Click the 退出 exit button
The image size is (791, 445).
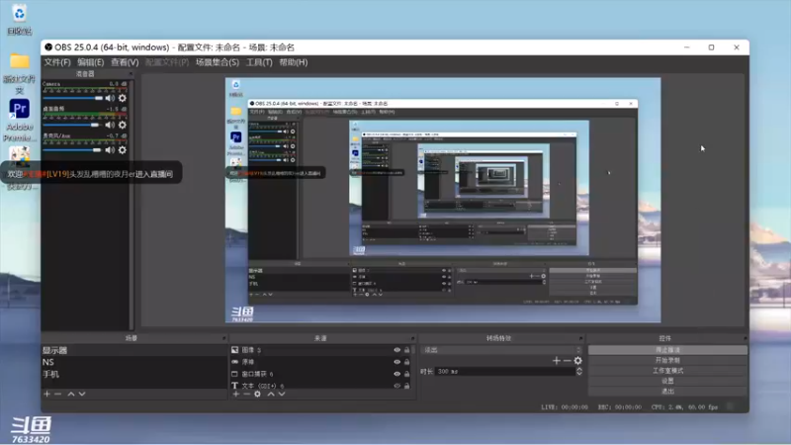tap(667, 391)
